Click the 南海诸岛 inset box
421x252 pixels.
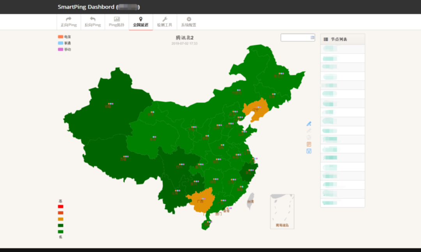point(282,212)
